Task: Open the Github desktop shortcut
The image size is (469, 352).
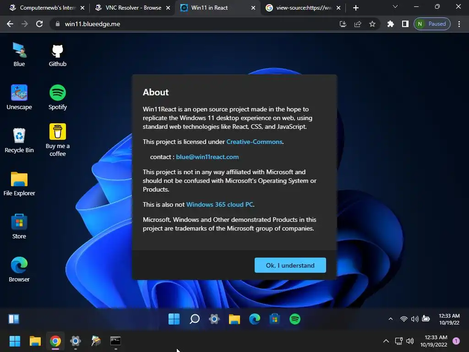Action: [57, 55]
